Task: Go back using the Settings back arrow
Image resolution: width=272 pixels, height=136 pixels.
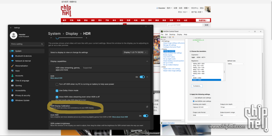Action: click(x=11, y=28)
